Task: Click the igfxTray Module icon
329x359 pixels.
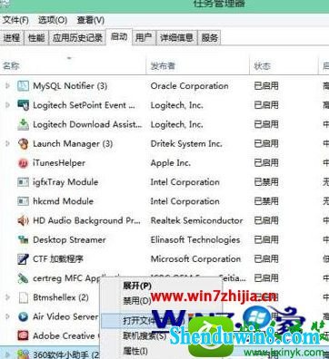Action: pos(23,182)
